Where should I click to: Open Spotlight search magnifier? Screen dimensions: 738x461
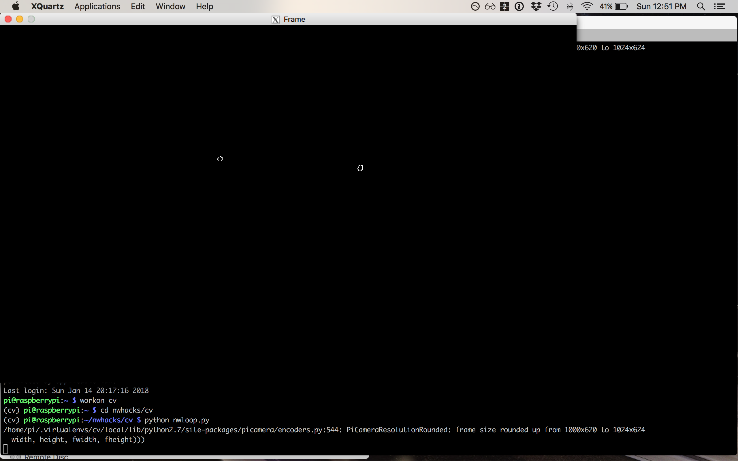(701, 6)
